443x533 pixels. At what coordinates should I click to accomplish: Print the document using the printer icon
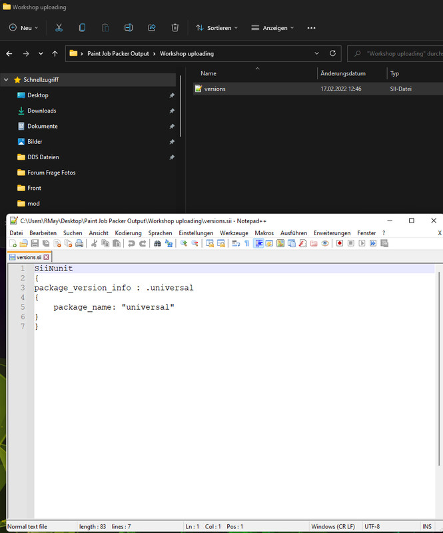[x=79, y=243]
